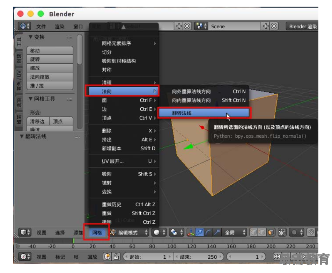This screenshot has height=273, width=332.
Task: Open the 3D View editor type selector
Action: [25, 232]
